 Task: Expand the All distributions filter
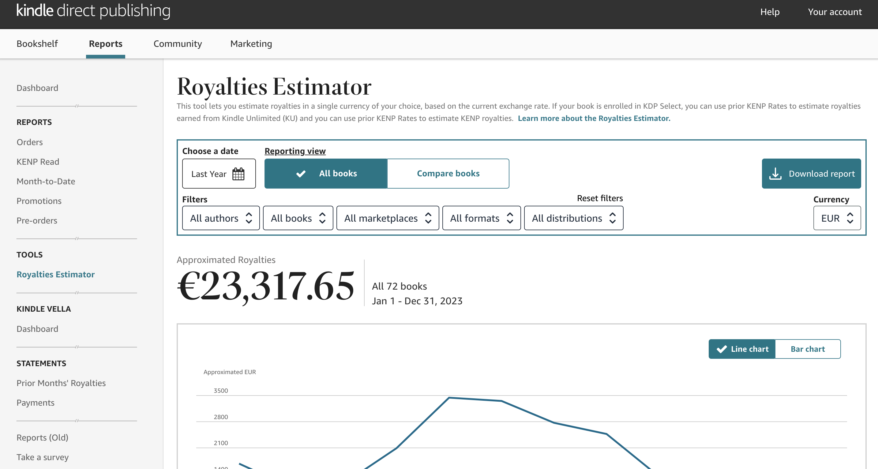click(x=574, y=218)
